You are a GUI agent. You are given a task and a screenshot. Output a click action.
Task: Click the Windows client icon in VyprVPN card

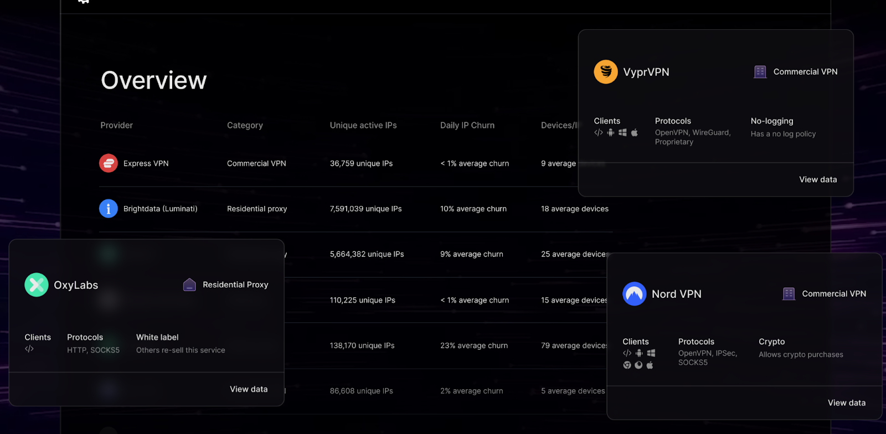click(x=622, y=132)
